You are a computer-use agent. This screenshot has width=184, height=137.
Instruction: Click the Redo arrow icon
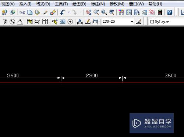74,12
